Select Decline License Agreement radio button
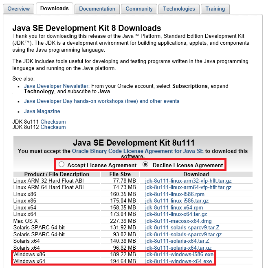Image resolution: width=266 pixels, height=268 pixels. [145, 164]
